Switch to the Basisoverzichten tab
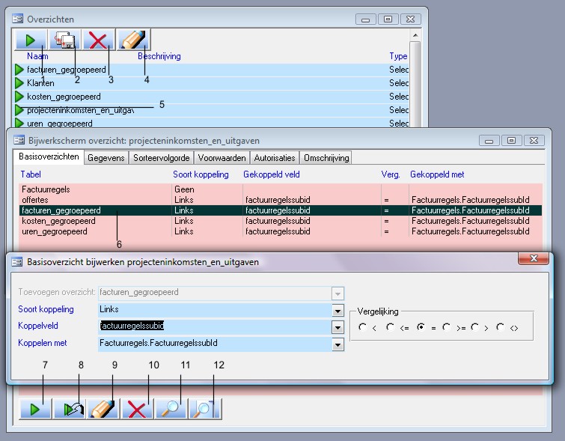The height and width of the screenshot is (441, 565). (49, 156)
